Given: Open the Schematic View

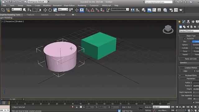Looking at the screenshot, I should pyautogui.click(x=159, y=10).
